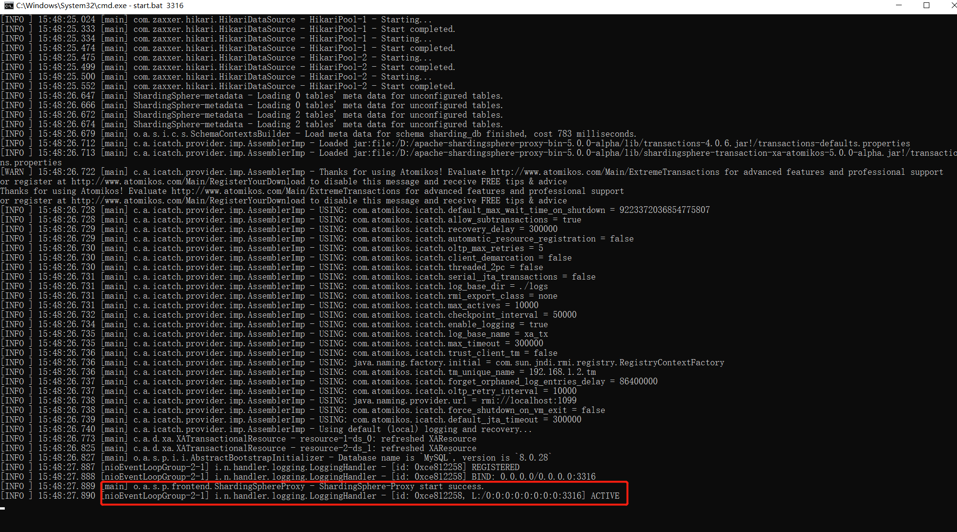This screenshot has width=957, height=532.
Task: Click 'java.naming.provider.url = rmi://localhost:1099' text
Action: [x=465, y=401]
